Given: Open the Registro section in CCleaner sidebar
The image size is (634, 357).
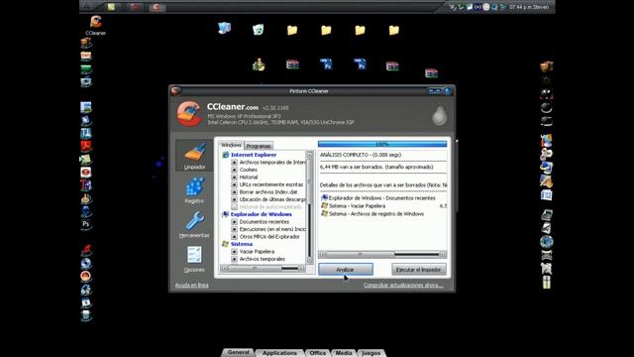Looking at the screenshot, I should coord(194,190).
